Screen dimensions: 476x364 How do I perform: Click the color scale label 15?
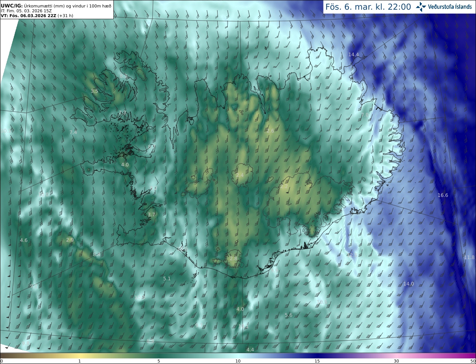[x=317, y=361]
